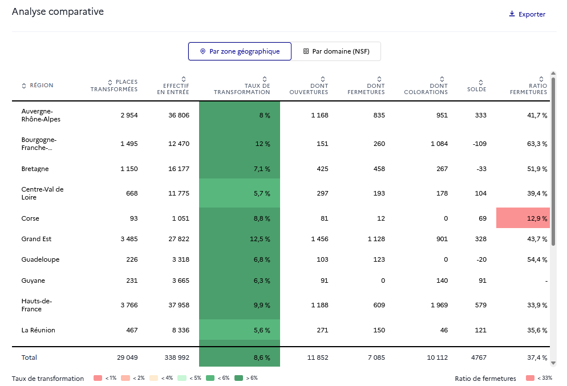Select the Hauts-de-France row name
Screen dimensions: 567x386
click(37, 305)
